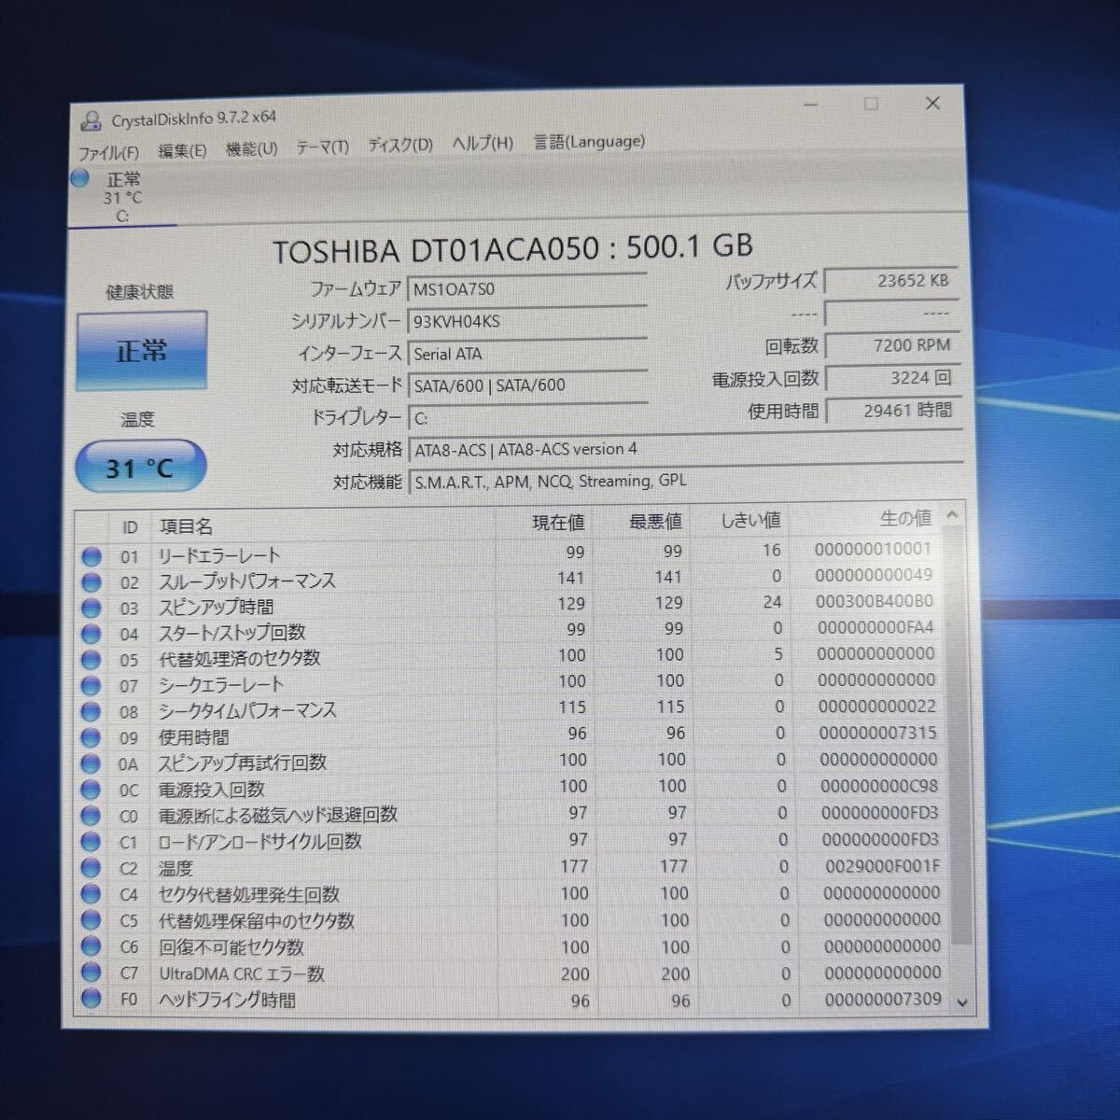Image resolution: width=1120 pixels, height=1120 pixels.
Task: Open the ファイル(F) menu
Action: [108, 152]
